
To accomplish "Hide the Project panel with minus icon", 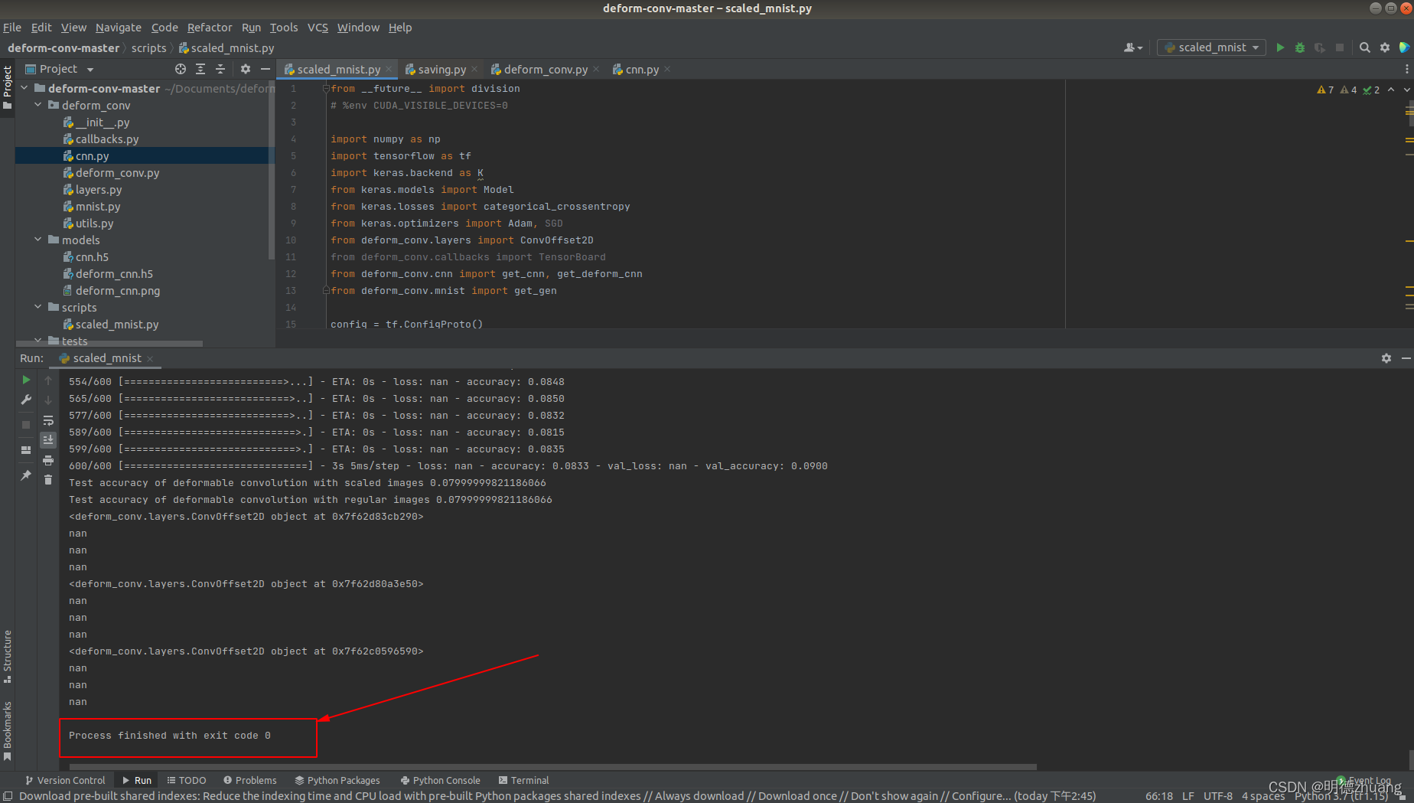I will coord(266,69).
